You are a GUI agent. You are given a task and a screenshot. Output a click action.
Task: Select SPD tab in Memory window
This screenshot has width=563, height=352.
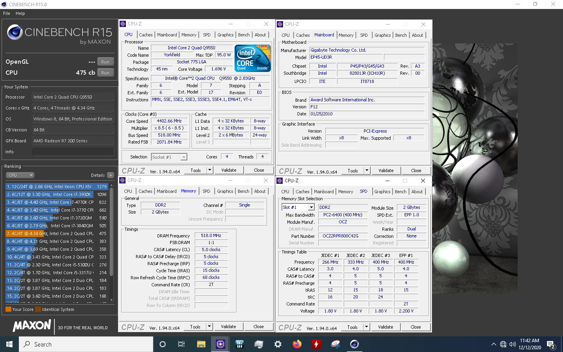pyautogui.click(x=206, y=191)
